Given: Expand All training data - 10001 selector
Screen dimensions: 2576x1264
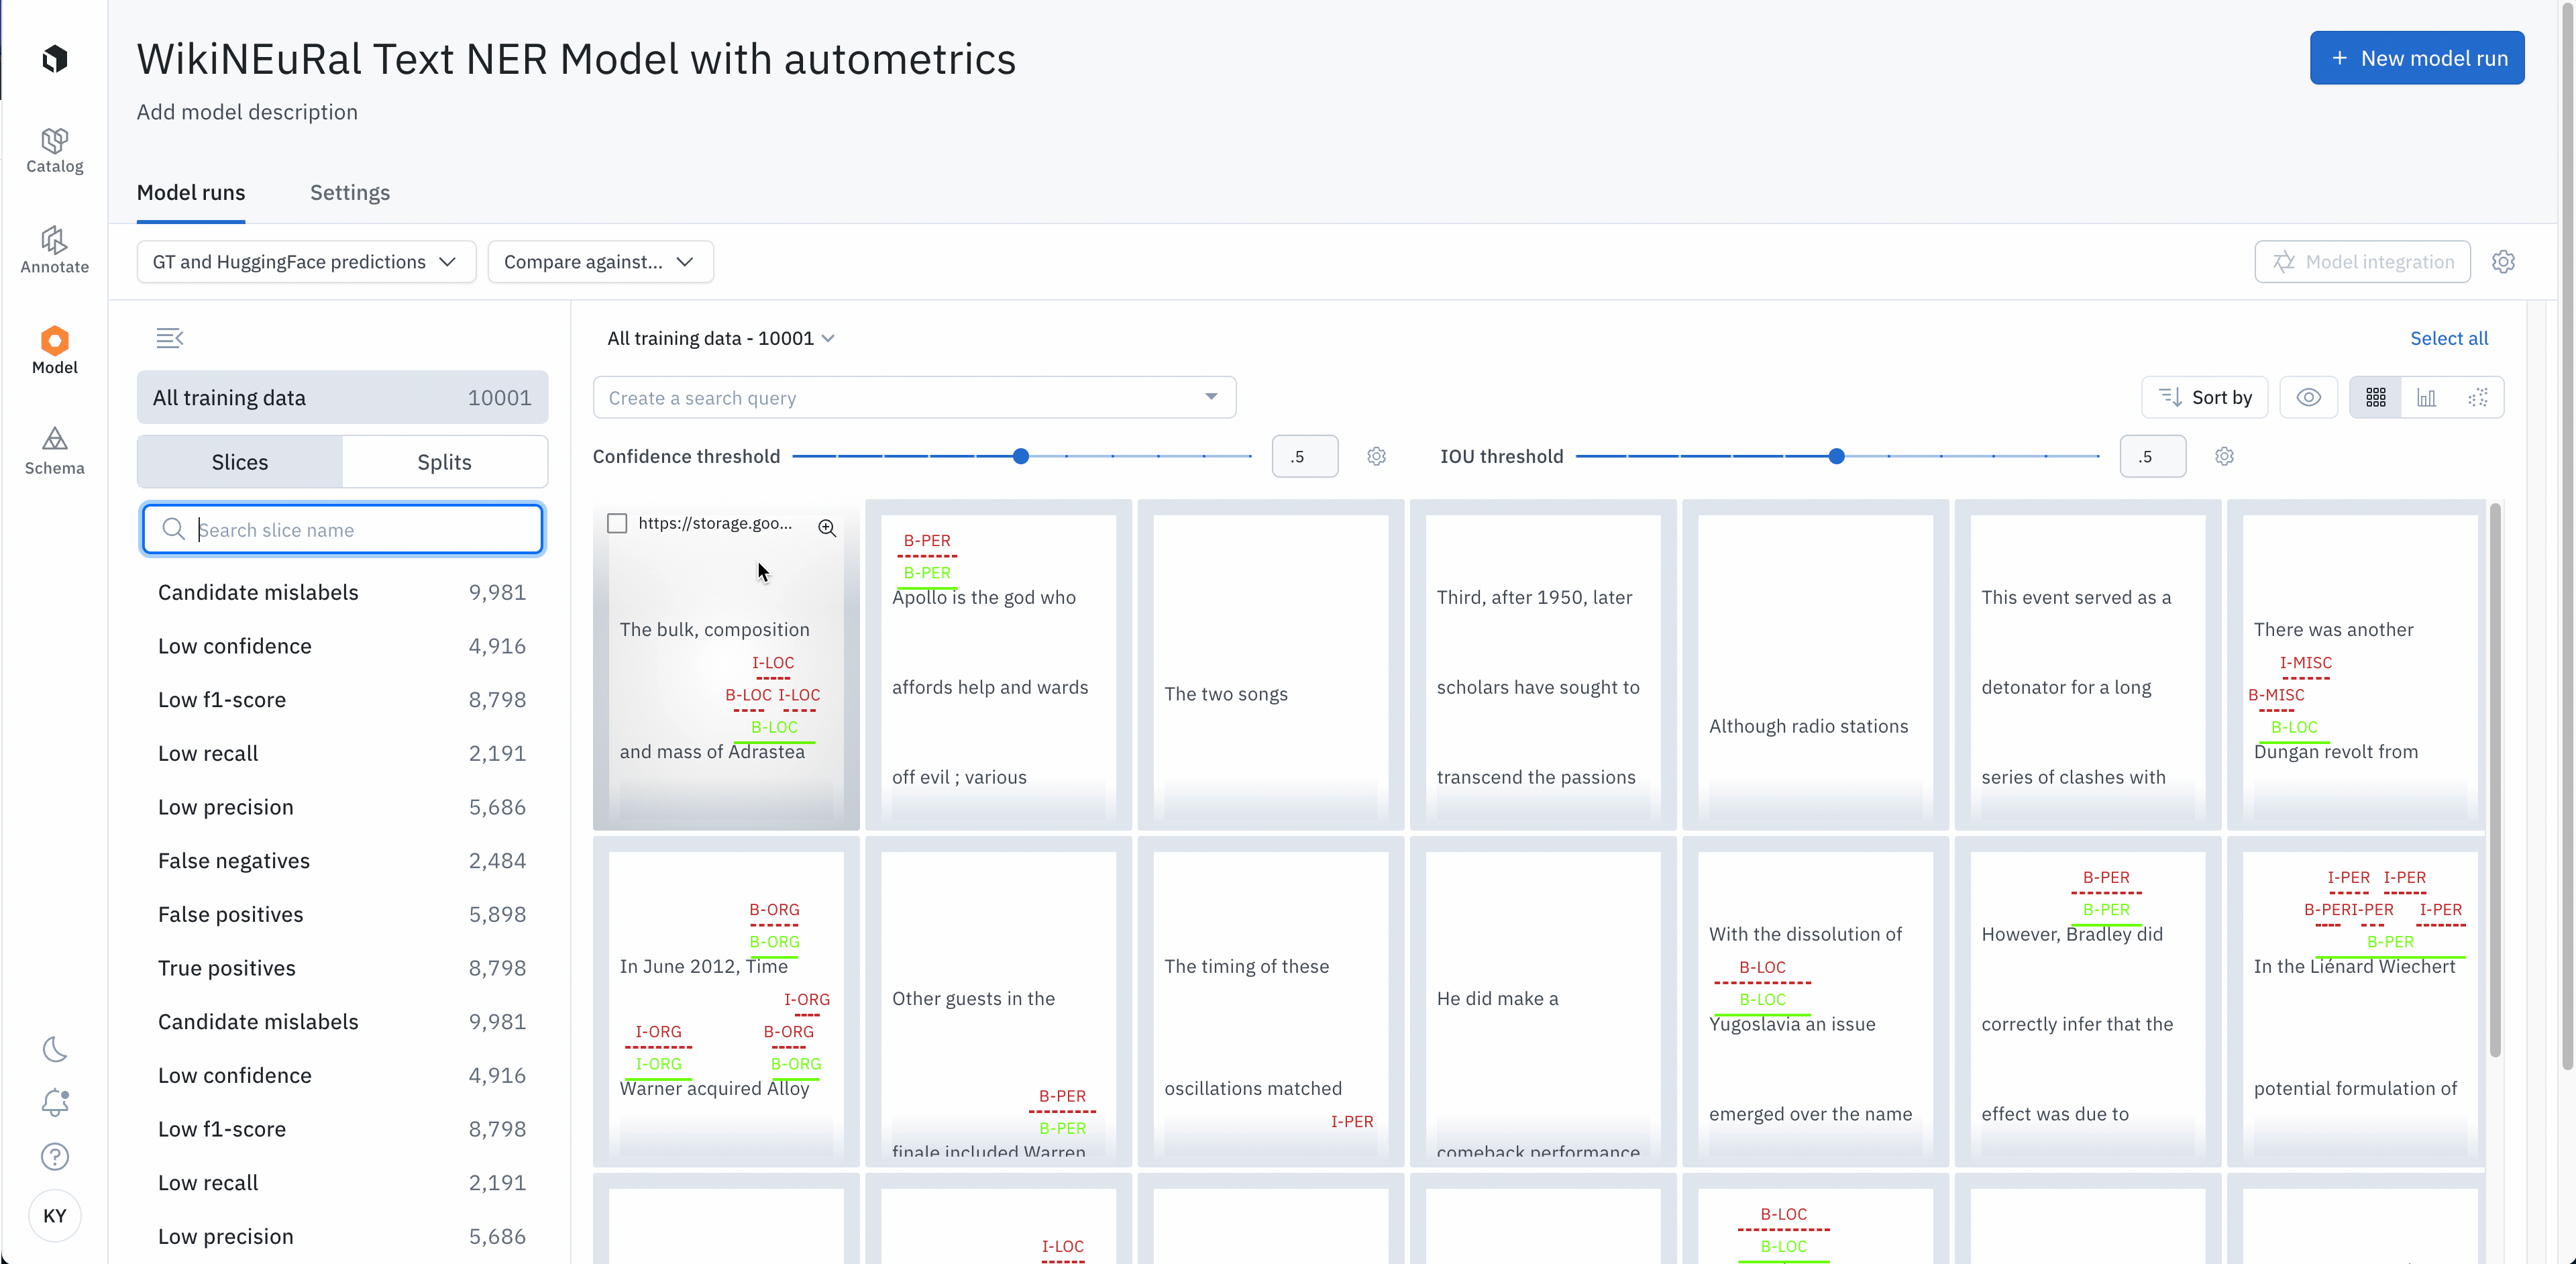Looking at the screenshot, I should point(720,338).
